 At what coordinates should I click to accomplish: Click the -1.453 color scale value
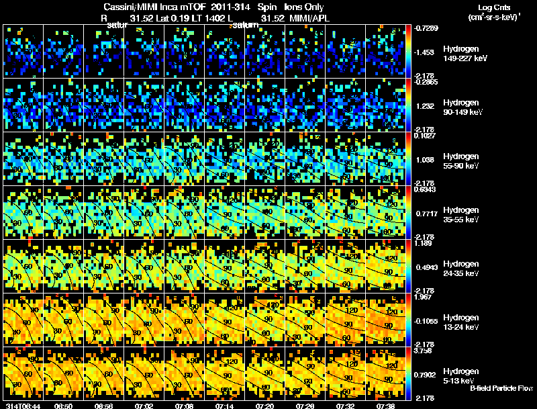point(424,52)
